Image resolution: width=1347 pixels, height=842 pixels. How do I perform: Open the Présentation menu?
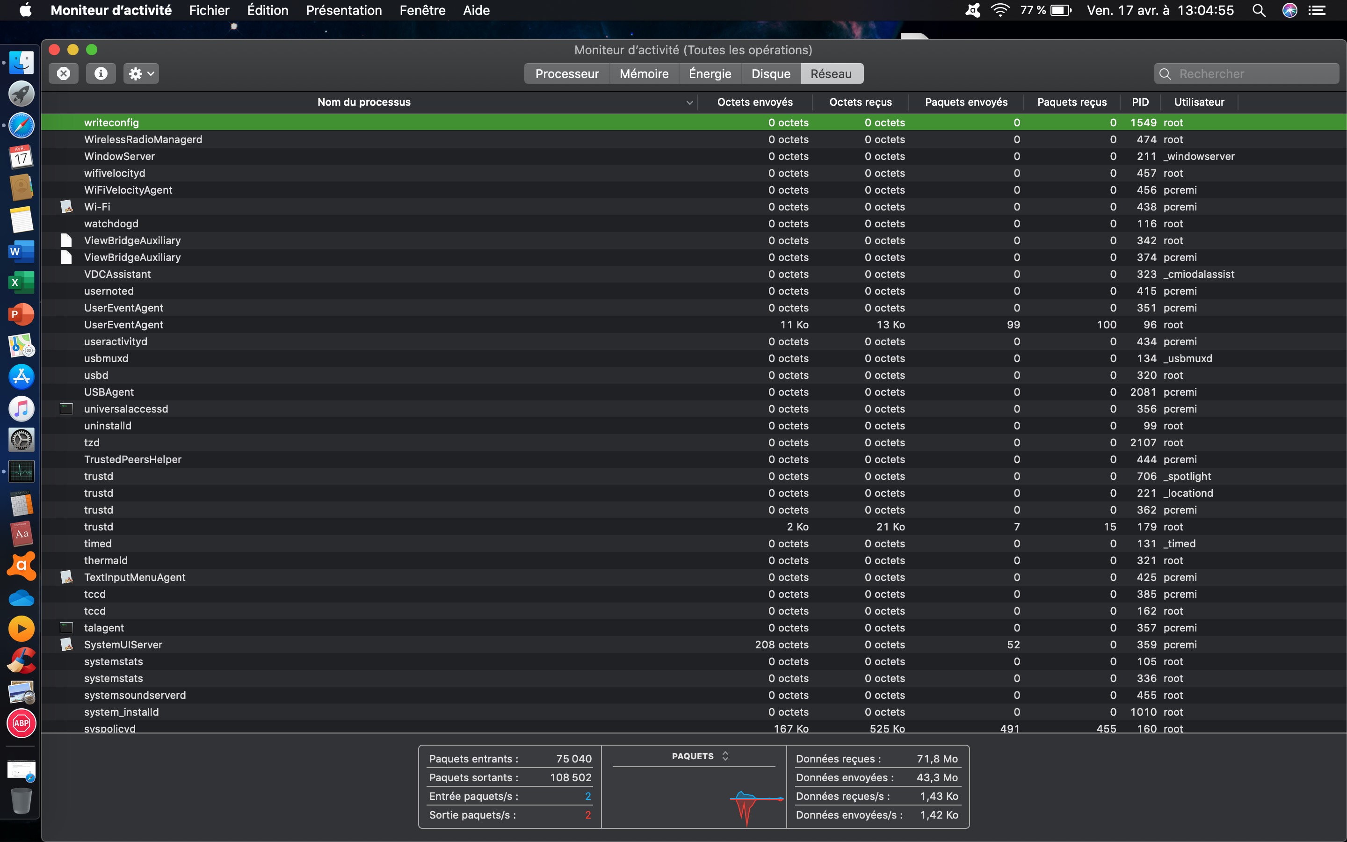pyautogui.click(x=343, y=11)
